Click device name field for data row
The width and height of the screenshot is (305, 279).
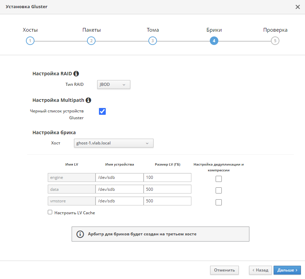tap(119, 189)
